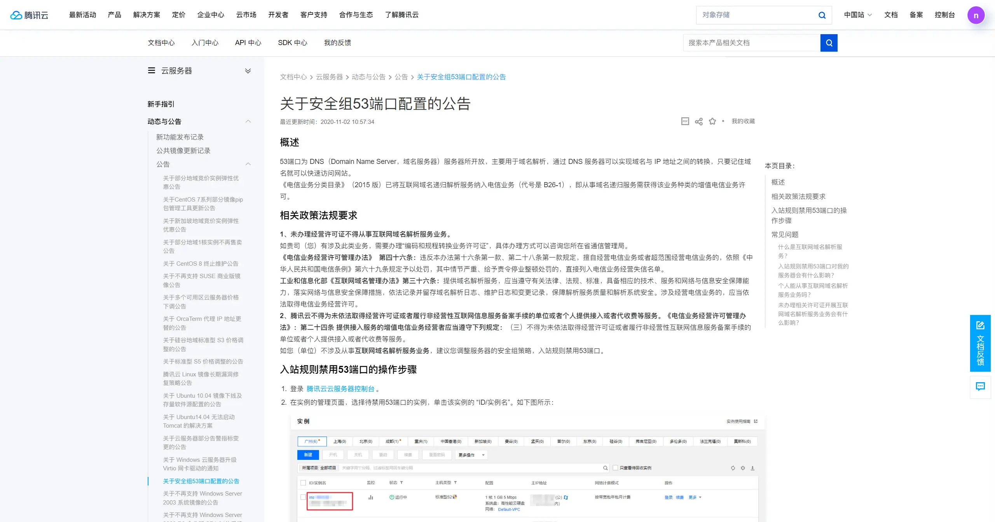Open 公共镜像更新记录 in the sidebar
The image size is (995, 522).
(183, 151)
